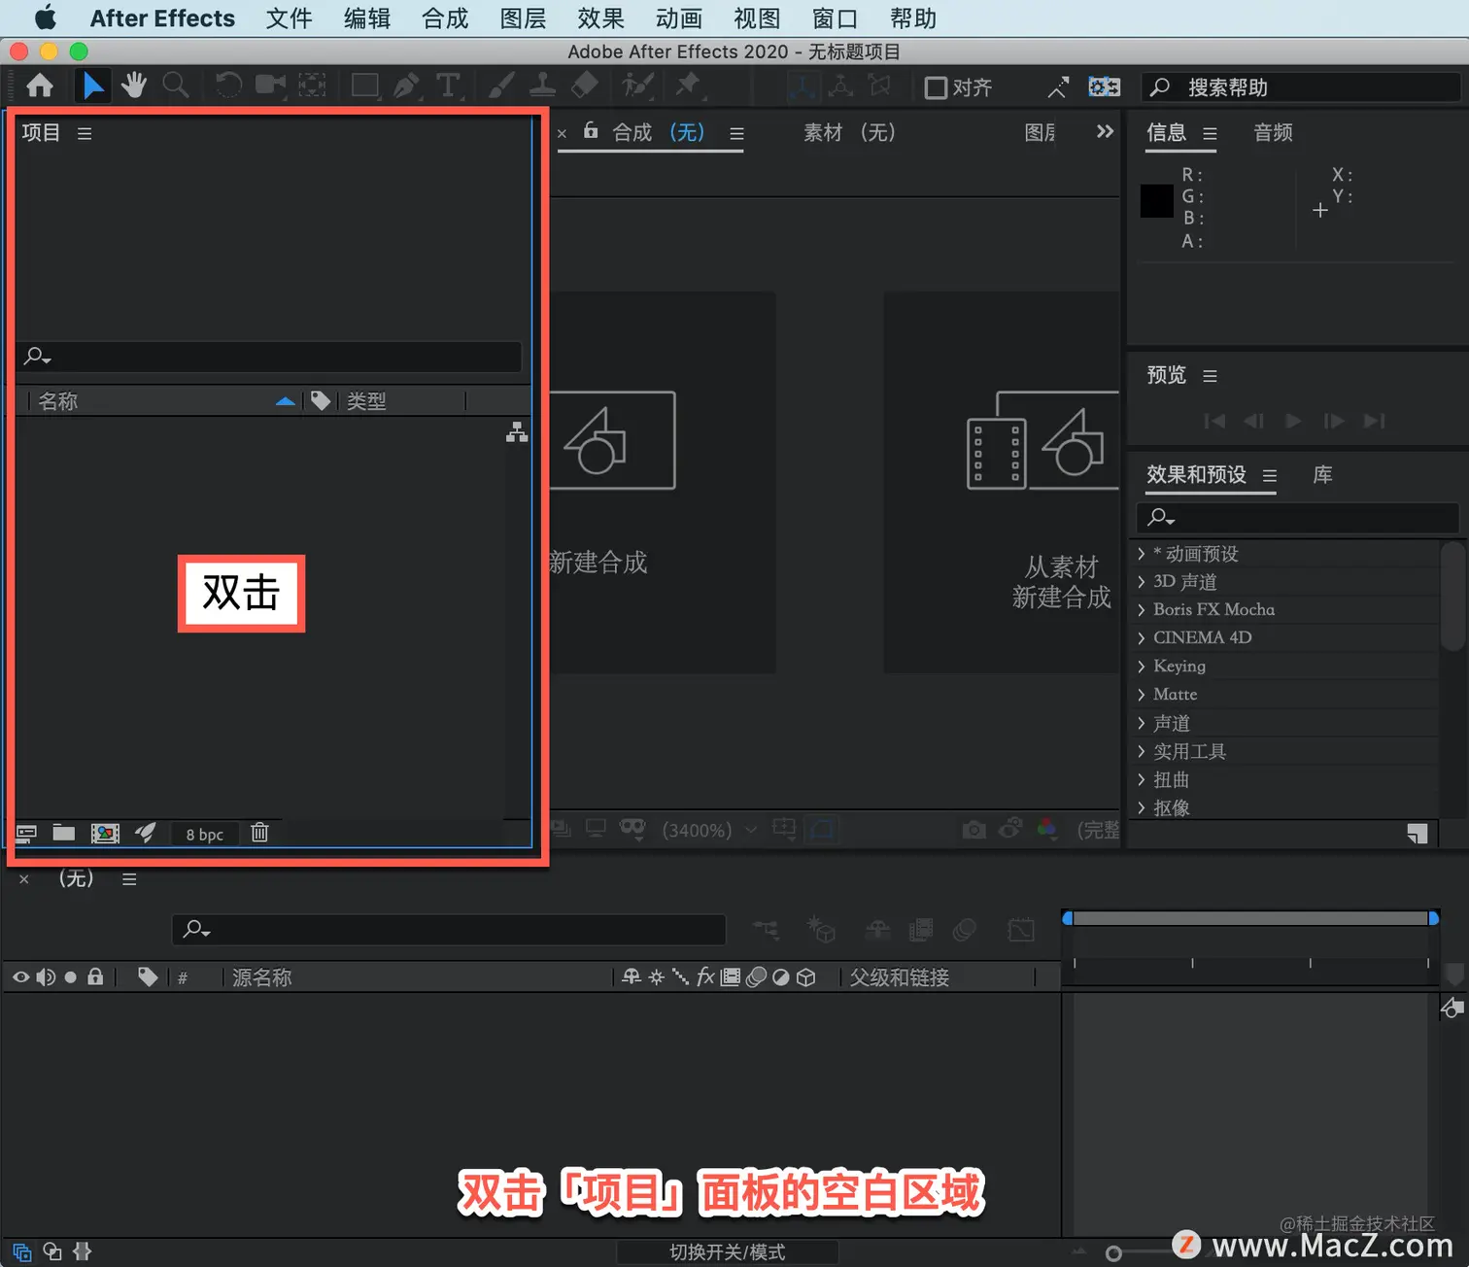Toggle the audio speaker column in timeline
Screen dimensions: 1469x1267
pyautogui.click(x=46, y=977)
